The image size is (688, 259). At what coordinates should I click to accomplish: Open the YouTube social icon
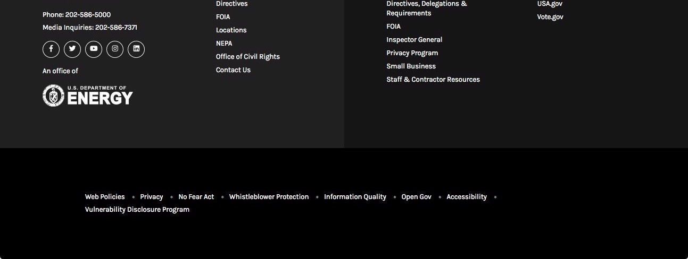point(94,49)
